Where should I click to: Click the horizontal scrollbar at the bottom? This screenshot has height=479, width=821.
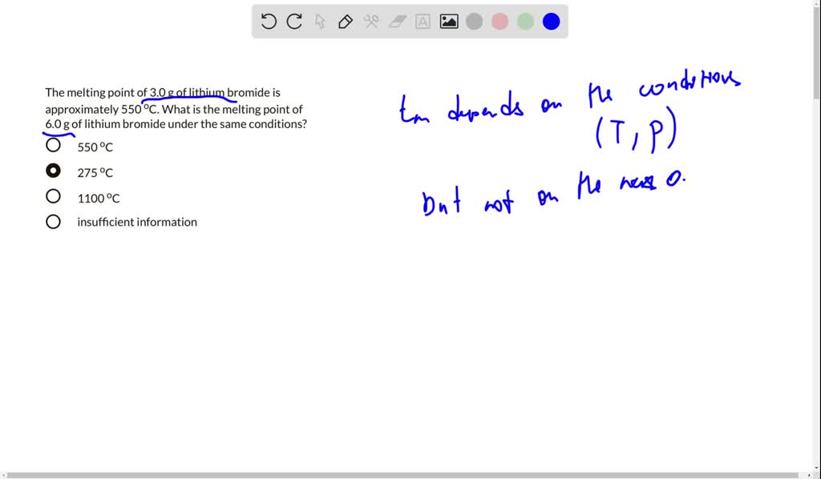(401, 475)
